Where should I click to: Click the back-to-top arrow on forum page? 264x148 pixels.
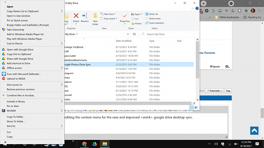(254, 130)
